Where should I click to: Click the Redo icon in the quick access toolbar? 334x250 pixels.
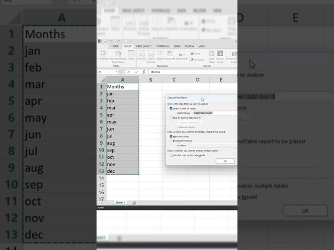[x=118, y=41]
